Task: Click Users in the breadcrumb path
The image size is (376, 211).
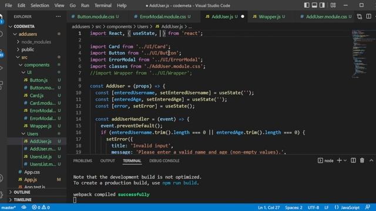Action: pos(143,26)
